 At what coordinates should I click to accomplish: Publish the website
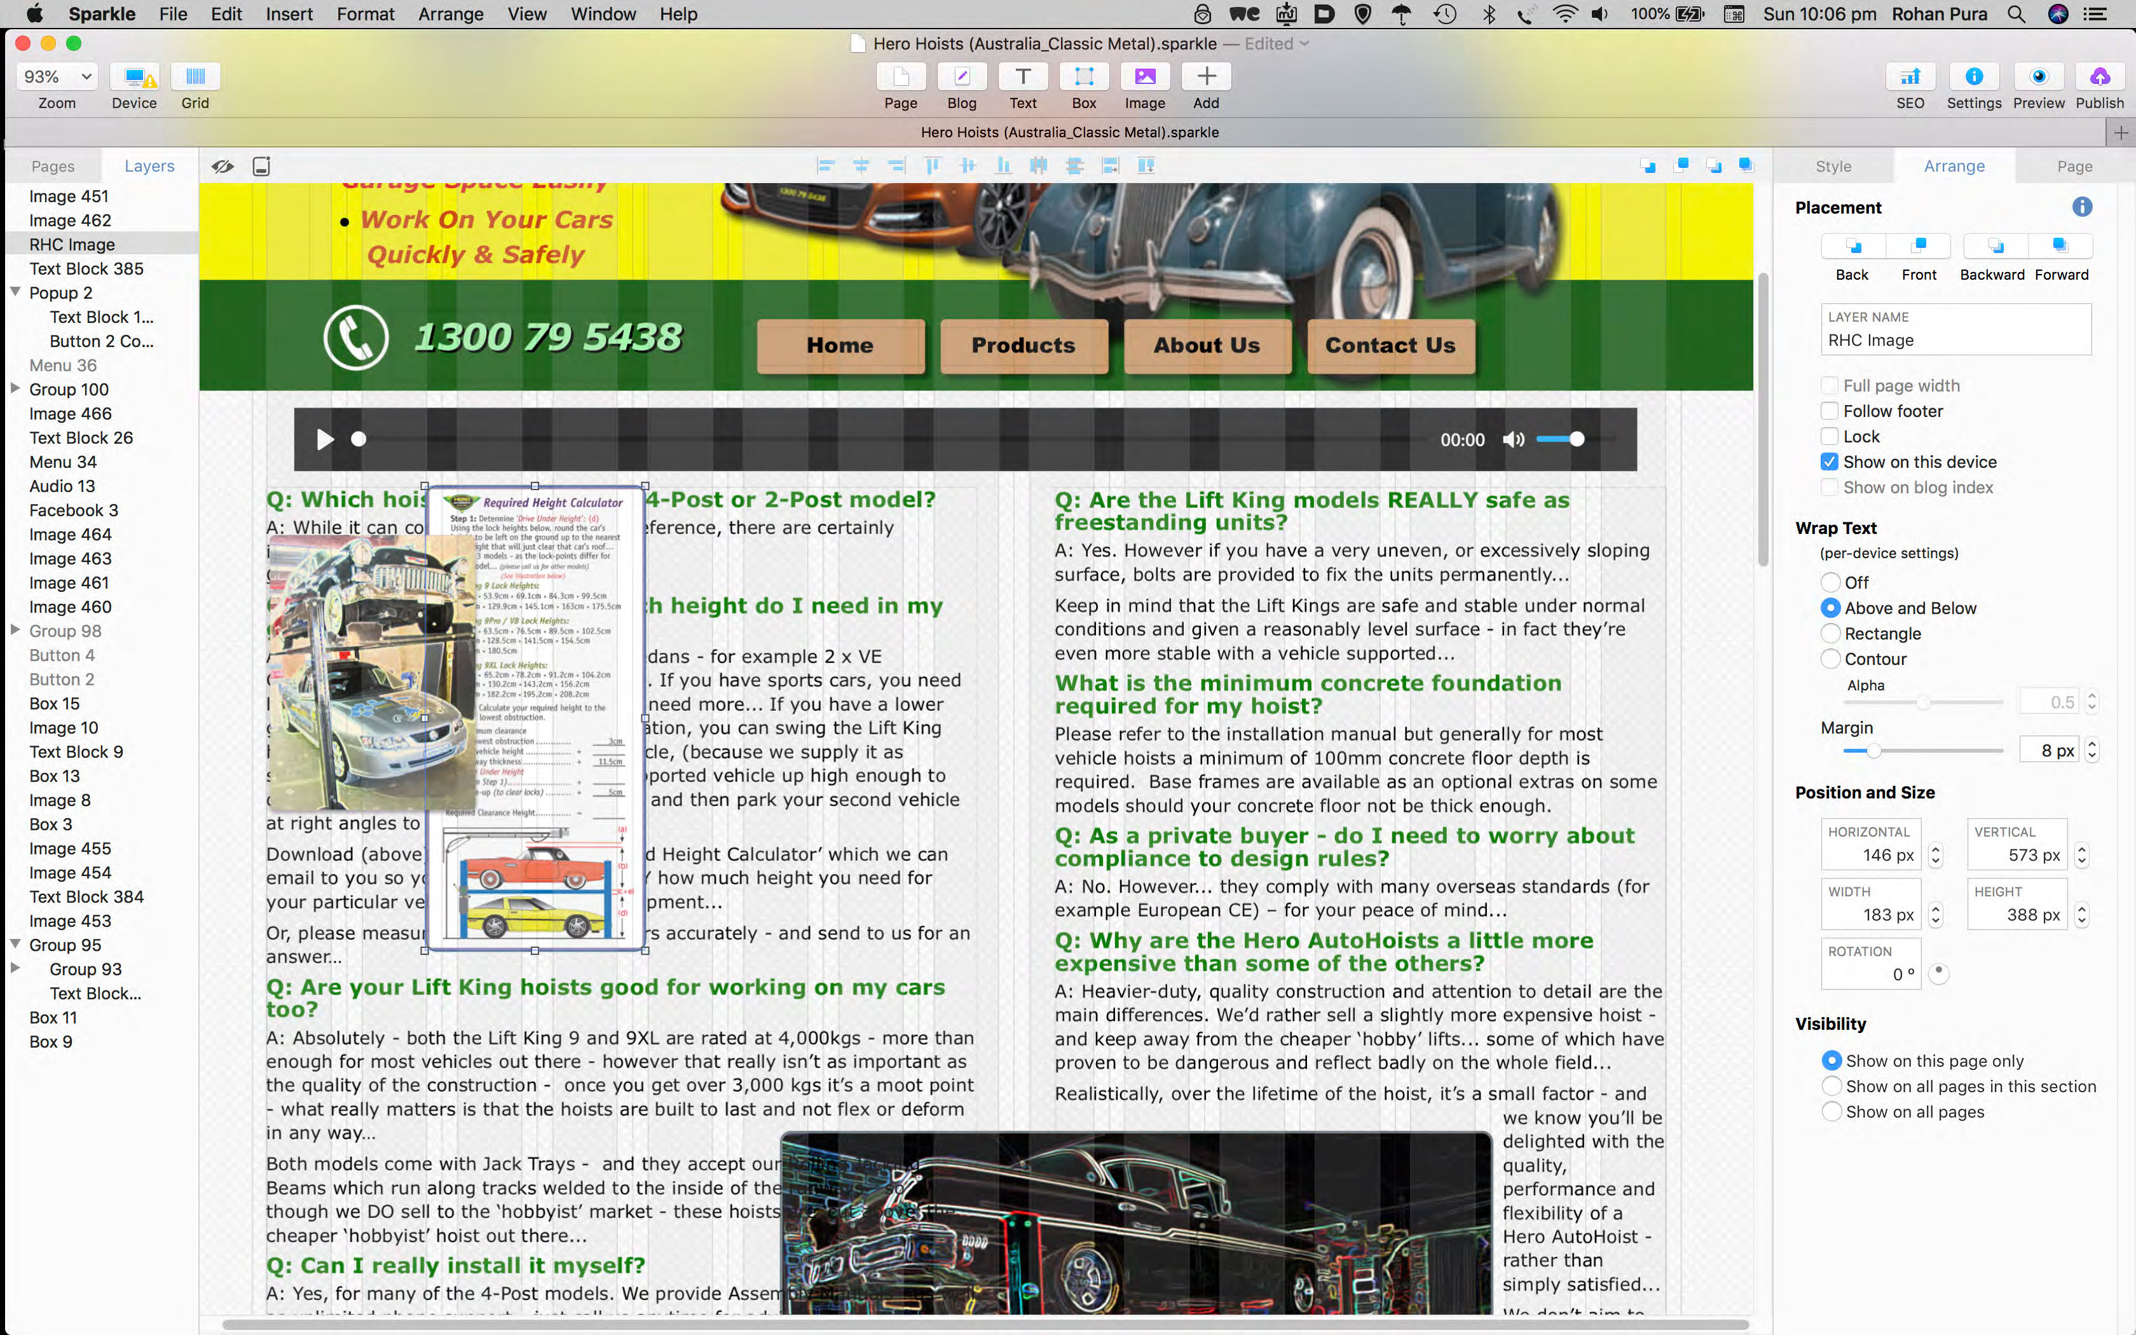click(2100, 77)
